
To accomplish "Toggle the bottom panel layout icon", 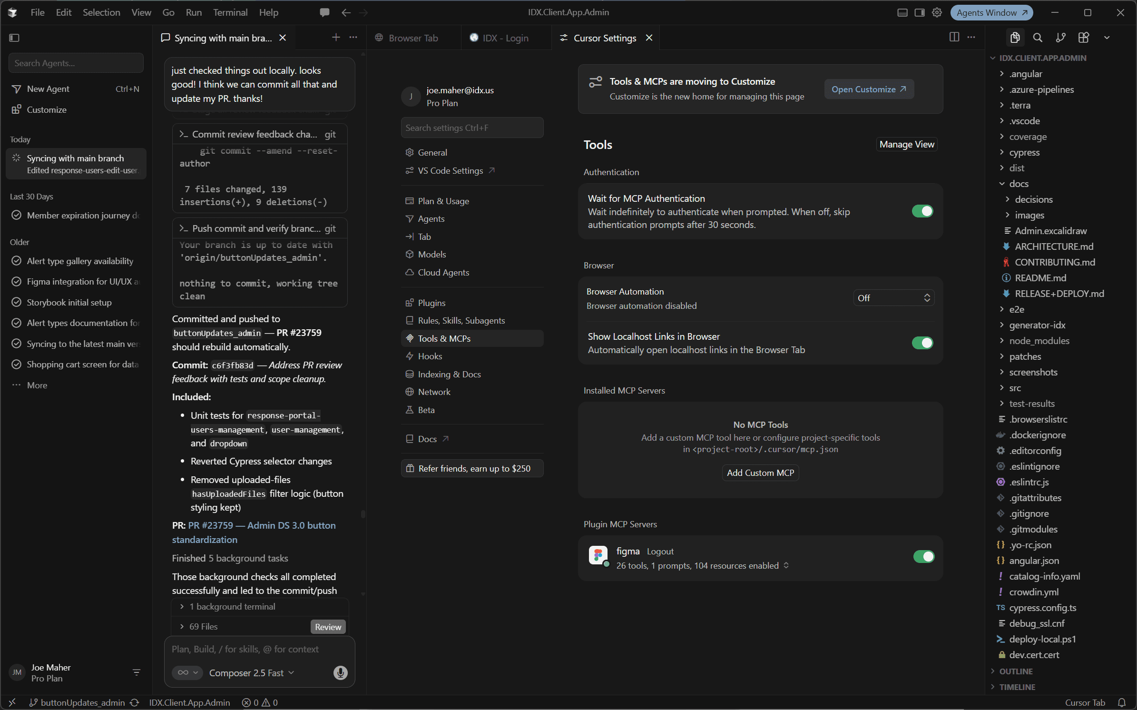I will coord(902,12).
